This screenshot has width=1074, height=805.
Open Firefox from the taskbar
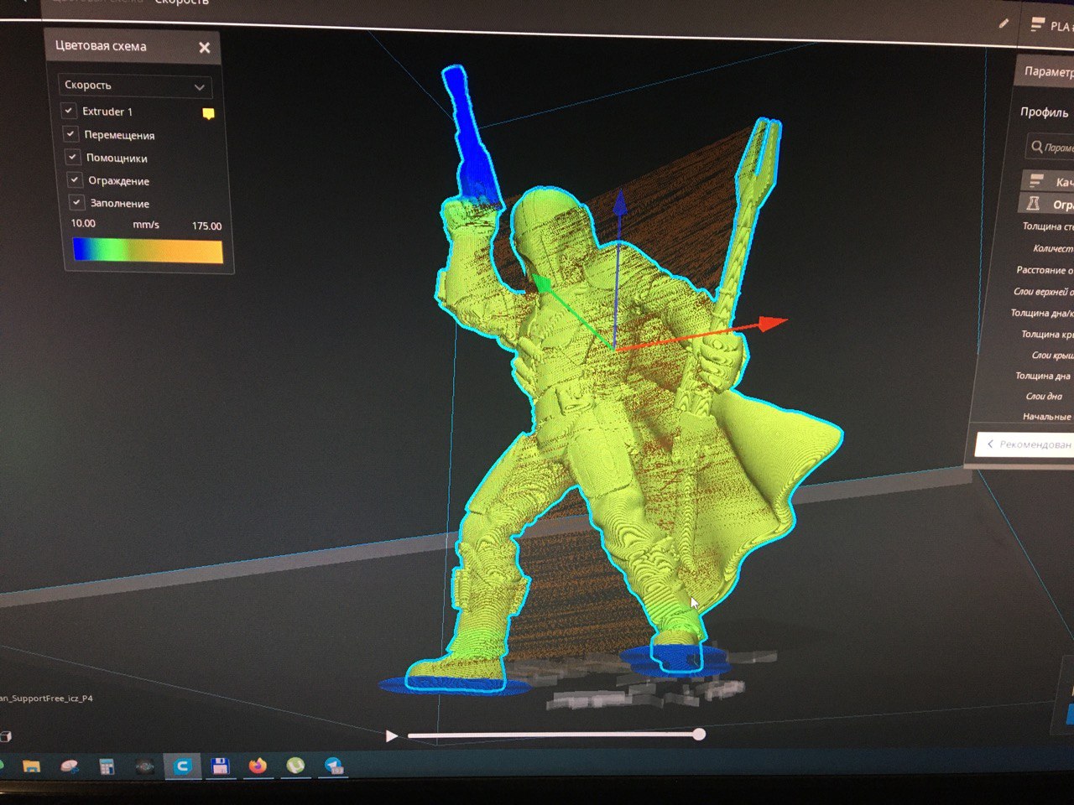pyautogui.click(x=258, y=766)
